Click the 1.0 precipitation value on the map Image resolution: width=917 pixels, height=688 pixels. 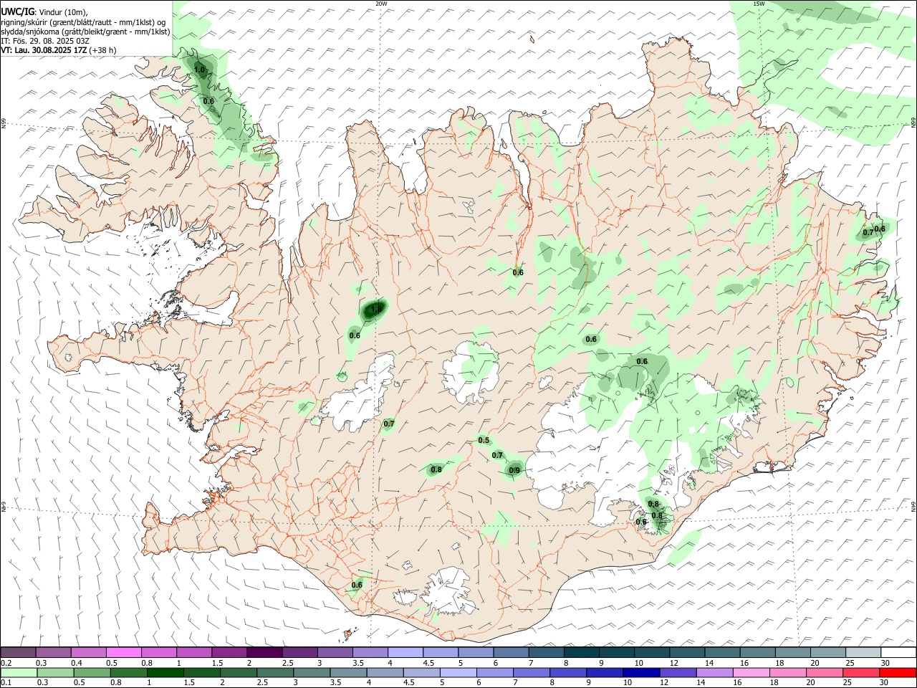coord(200,70)
